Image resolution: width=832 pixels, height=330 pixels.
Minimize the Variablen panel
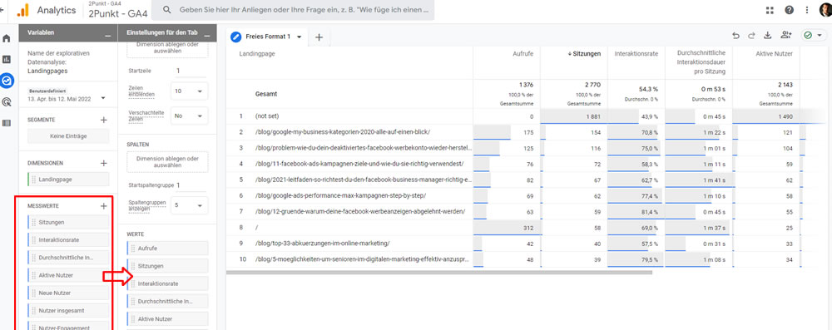point(107,34)
